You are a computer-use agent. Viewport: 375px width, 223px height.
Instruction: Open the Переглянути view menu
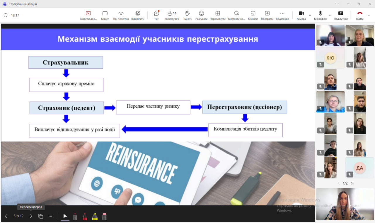click(x=217, y=15)
